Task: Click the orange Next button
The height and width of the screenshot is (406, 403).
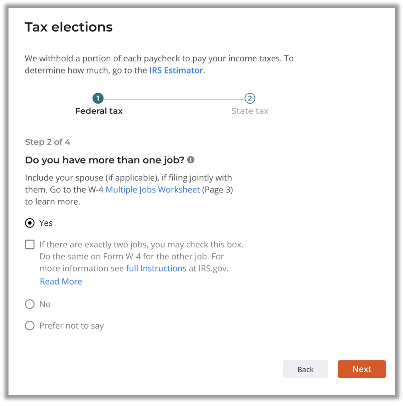Action: click(x=361, y=369)
